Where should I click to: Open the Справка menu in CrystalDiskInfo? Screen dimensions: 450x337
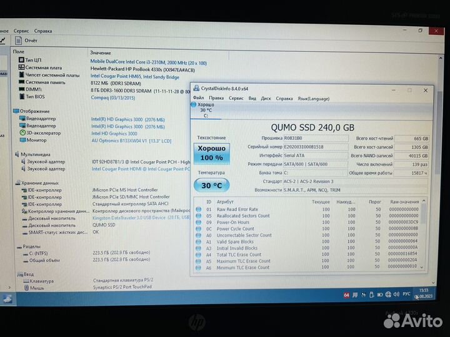(x=284, y=99)
